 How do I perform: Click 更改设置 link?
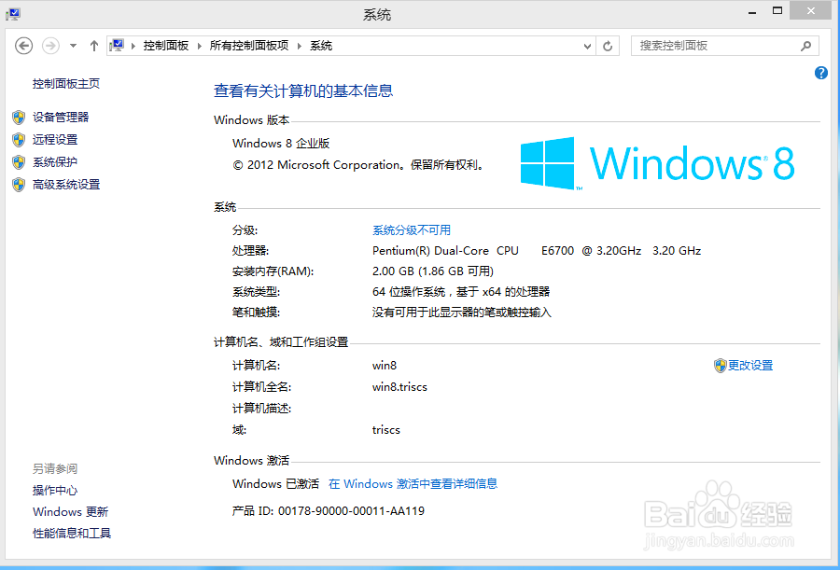click(x=750, y=366)
